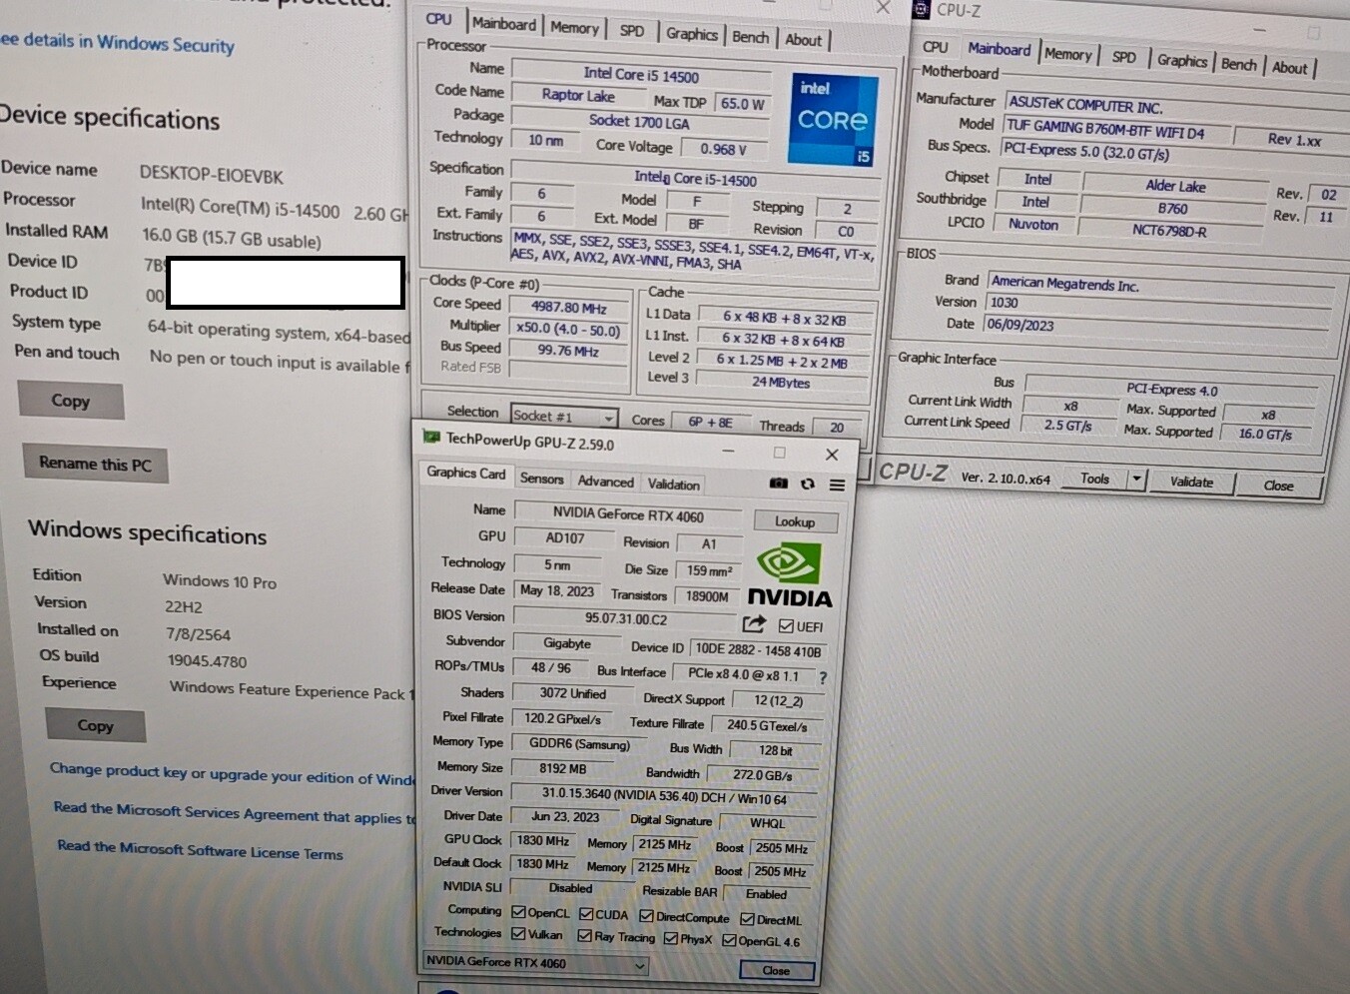The height and width of the screenshot is (994, 1350).
Task: Expand the CPU-Z Tools dropdown arrow
Action: (x=1136, y=480)
